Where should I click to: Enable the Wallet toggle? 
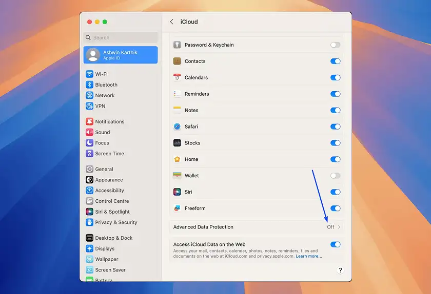coord(335,176)
